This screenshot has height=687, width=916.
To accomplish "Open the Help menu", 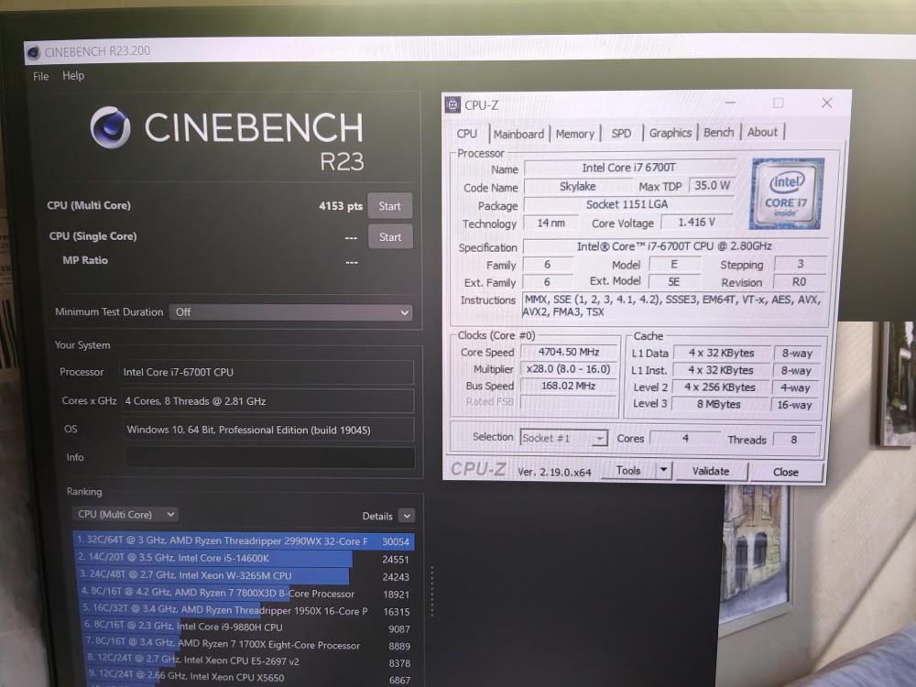I will 73,76.
